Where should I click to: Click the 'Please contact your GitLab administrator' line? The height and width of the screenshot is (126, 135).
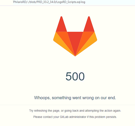click(x=75, y=117)
